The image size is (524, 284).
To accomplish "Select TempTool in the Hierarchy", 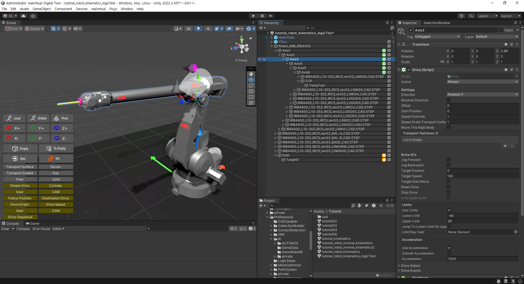I will [317, 85].
